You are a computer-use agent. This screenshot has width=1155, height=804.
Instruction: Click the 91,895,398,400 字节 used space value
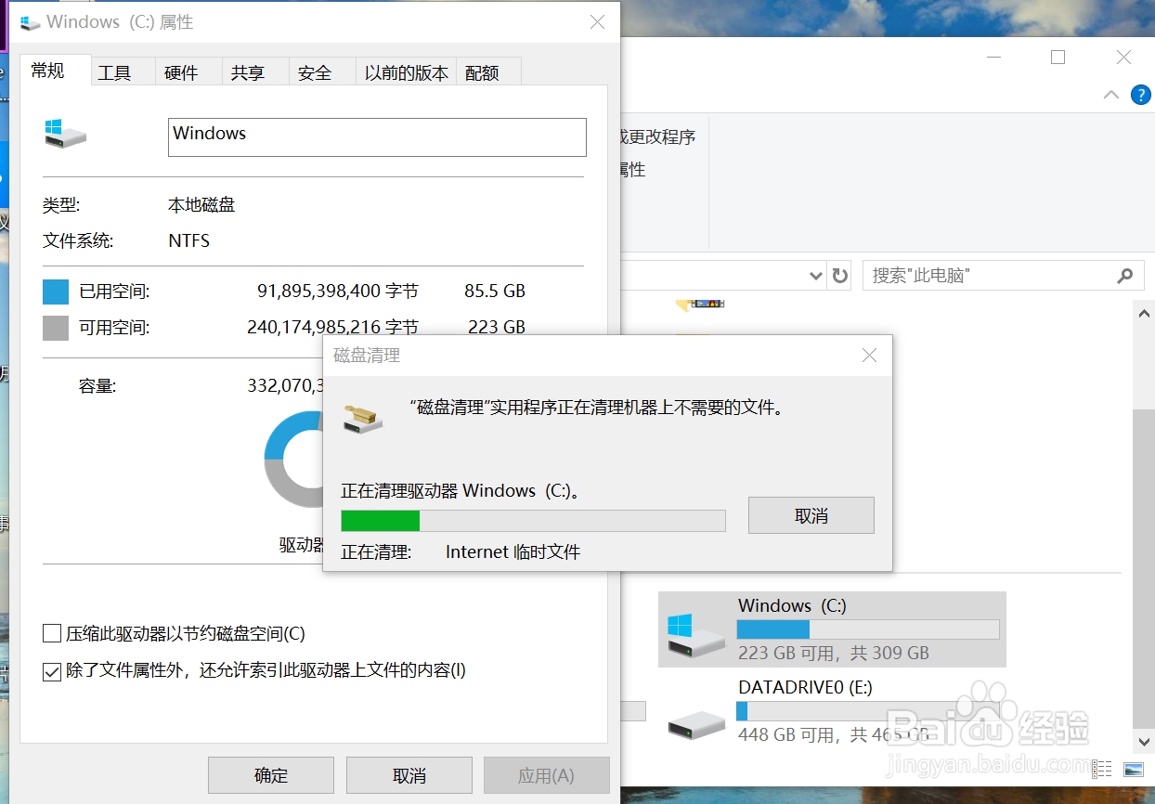[338, 292]
